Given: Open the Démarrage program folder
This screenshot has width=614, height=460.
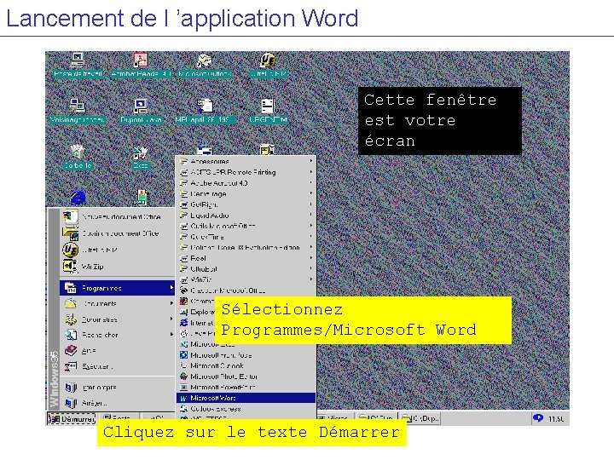Looking at the screenshot, I should [x=246, y=193].
